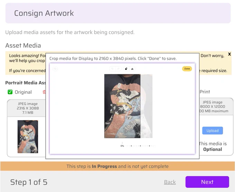Click the flip horizontal icon in crop toolbar

point(132,69)
